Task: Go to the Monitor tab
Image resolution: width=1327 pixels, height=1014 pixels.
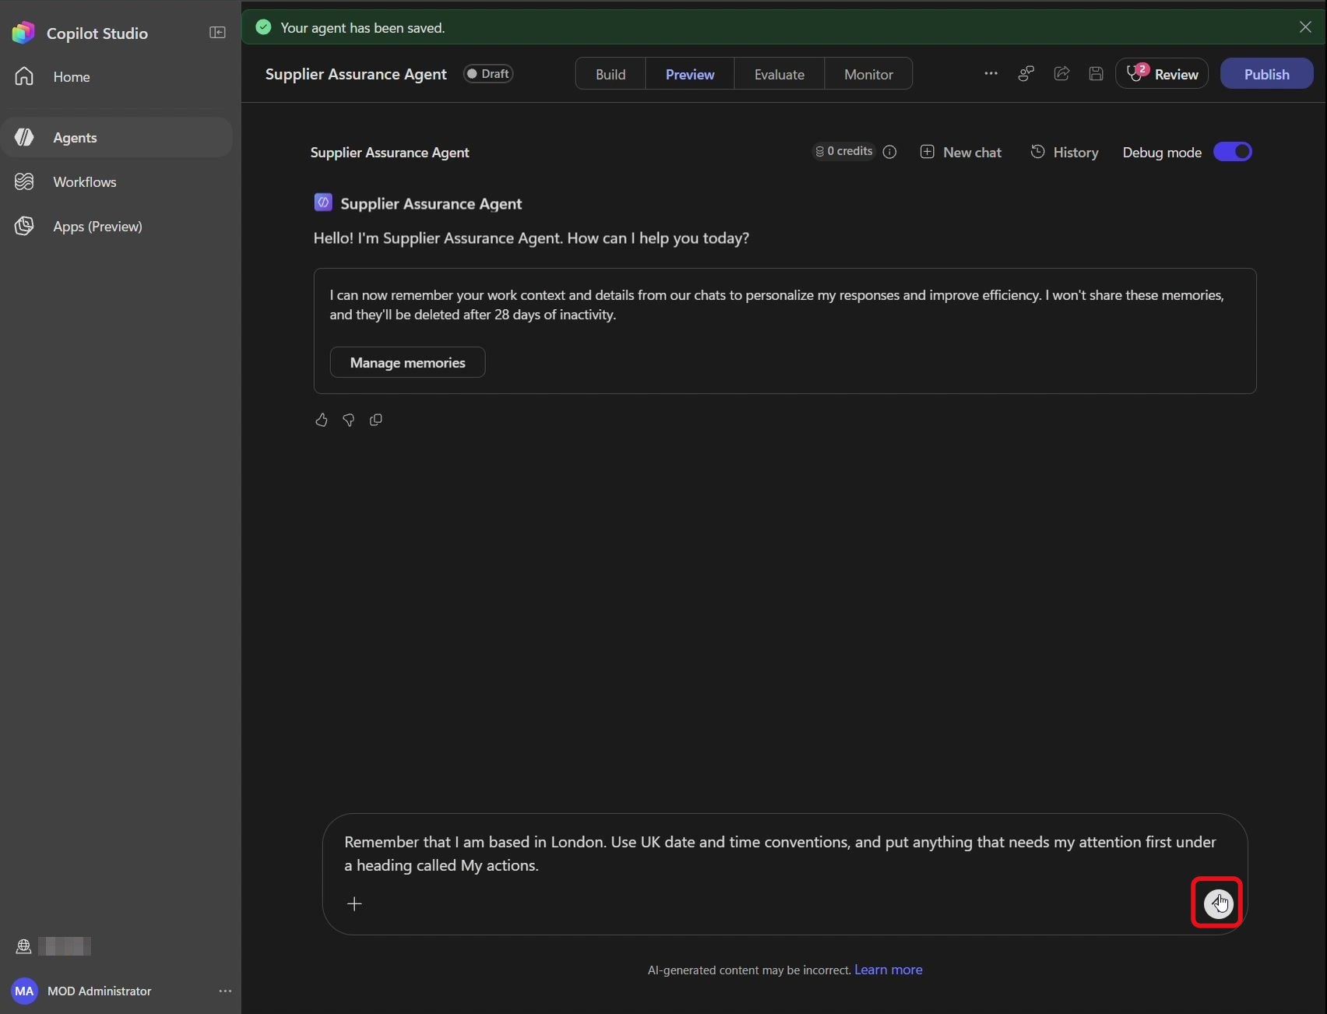Action: click(868, 74)
